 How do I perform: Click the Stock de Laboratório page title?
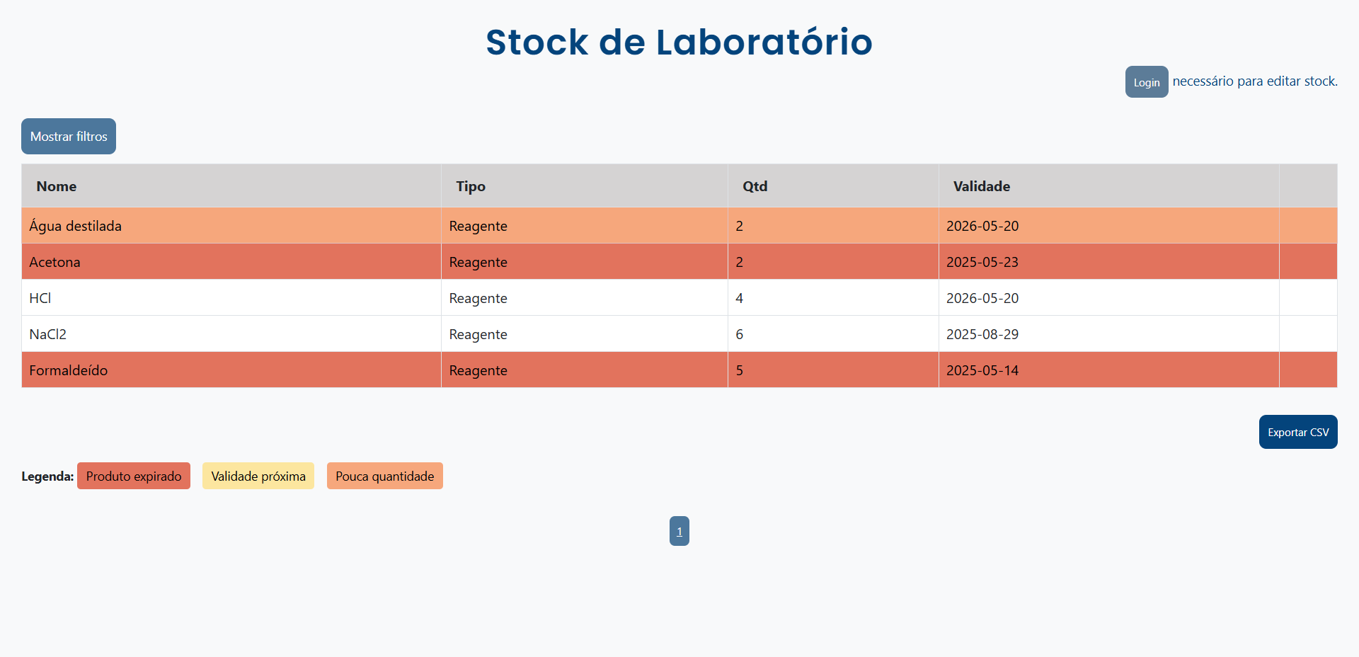coord(679,42)
